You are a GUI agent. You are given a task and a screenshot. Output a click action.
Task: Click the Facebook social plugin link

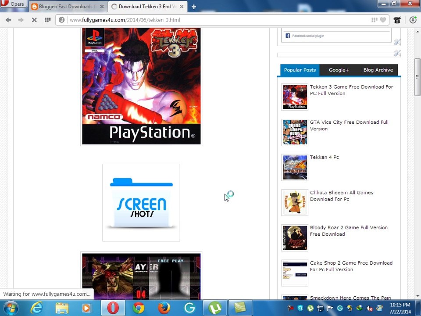tap(308, 36)
